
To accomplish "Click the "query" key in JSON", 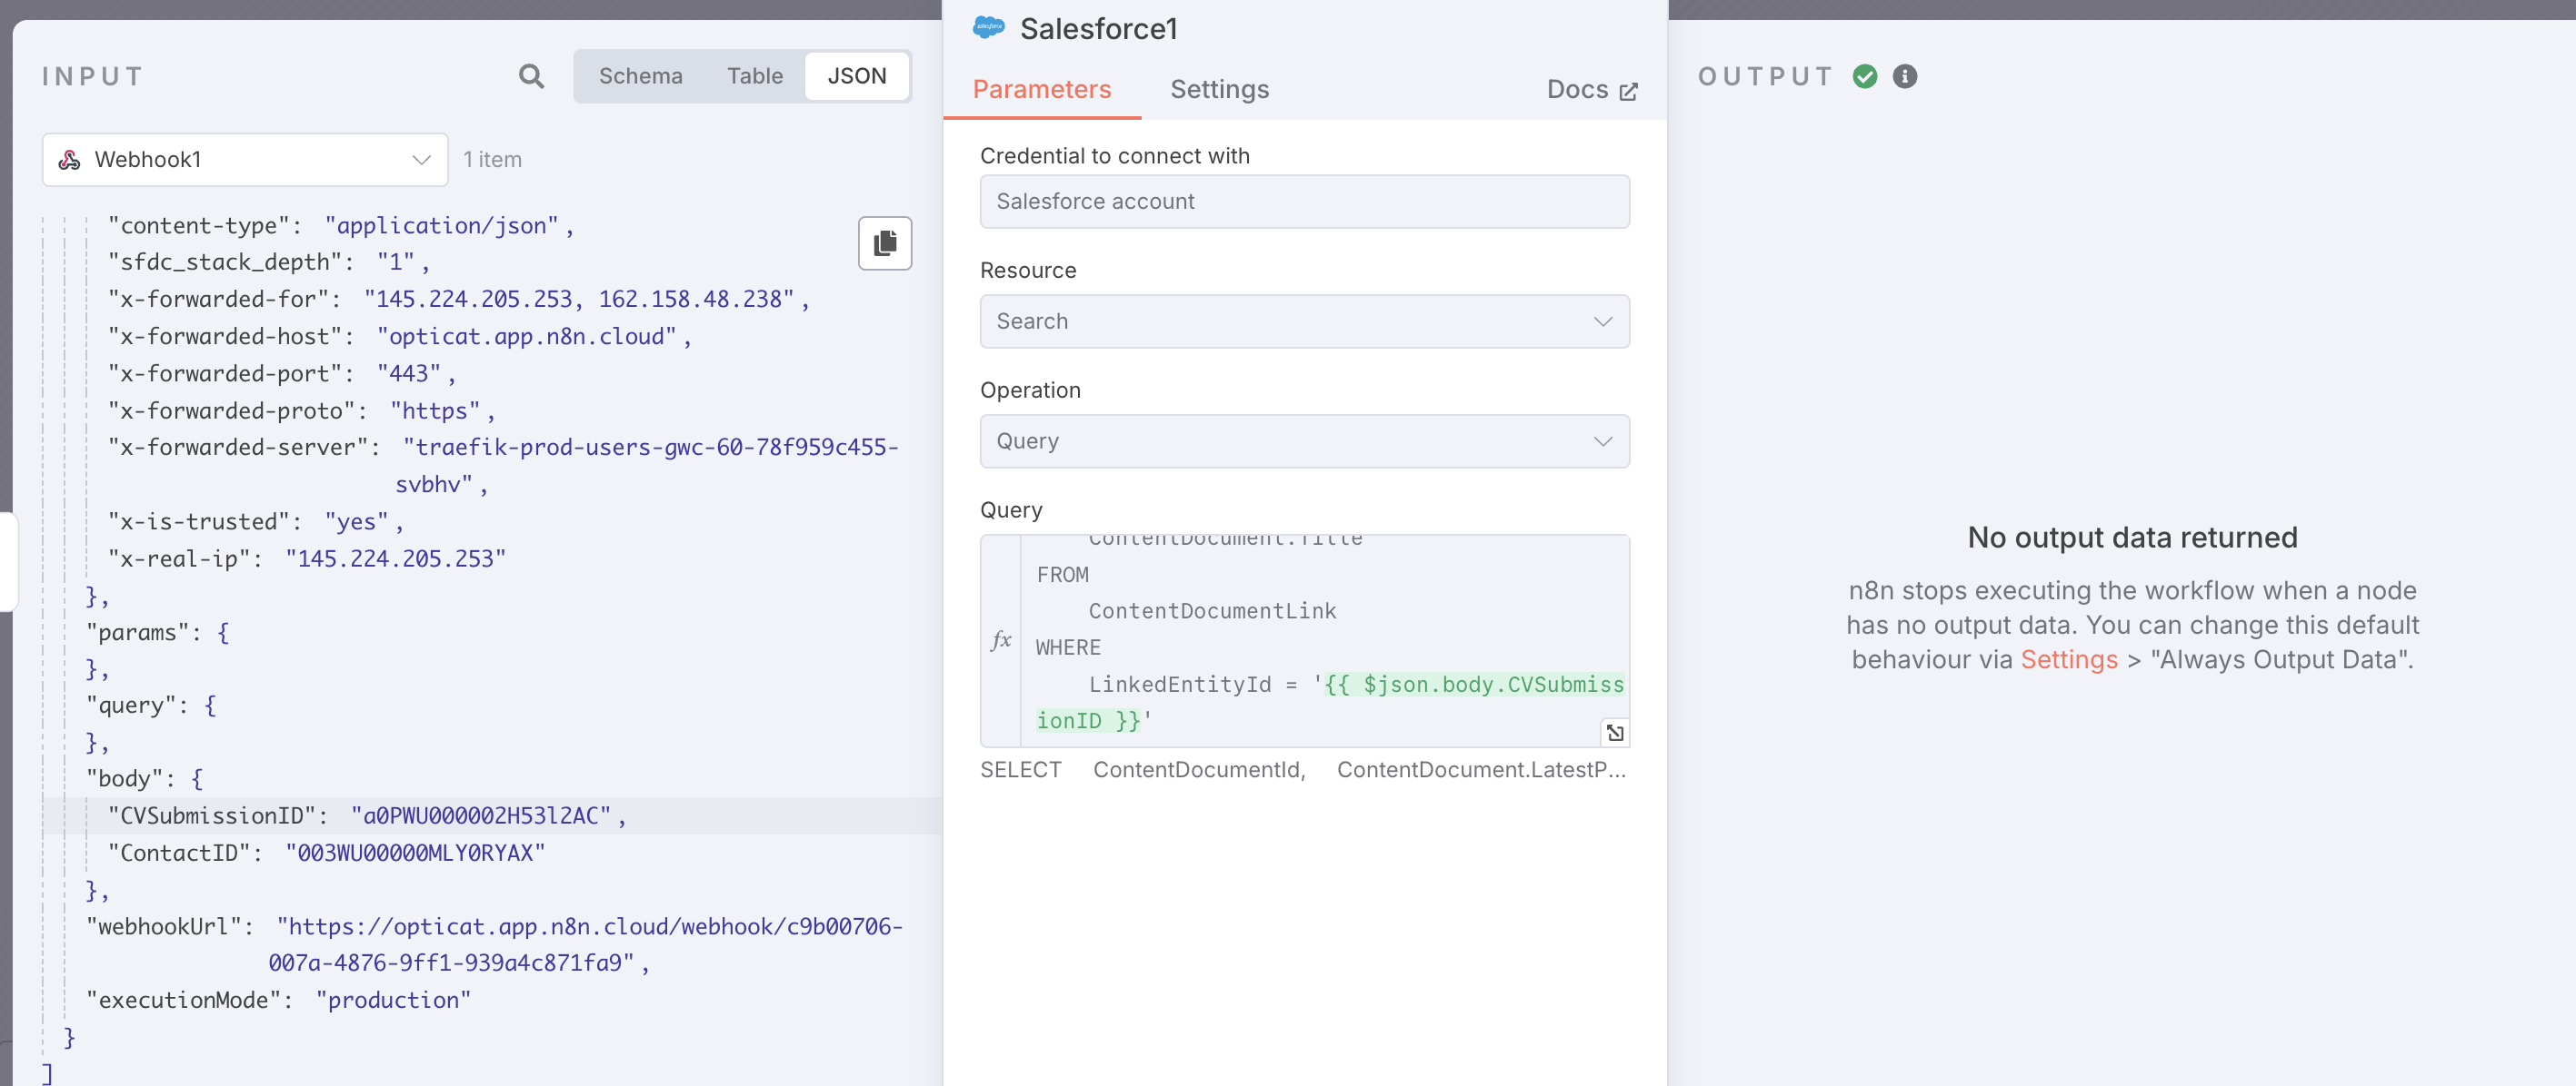I will (131, 706).
